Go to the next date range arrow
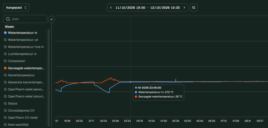The image size is (268, 128). (x=184, y=8)
